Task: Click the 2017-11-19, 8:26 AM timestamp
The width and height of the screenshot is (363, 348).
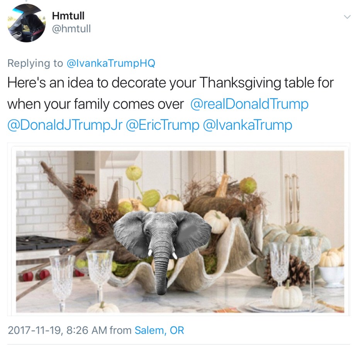Action: [x=58, y=330]
